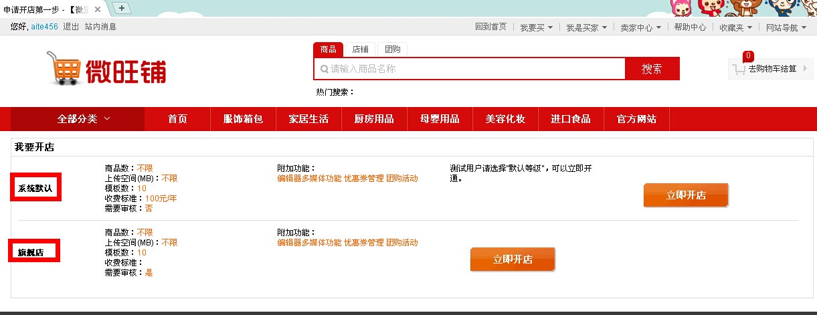Expand the 卖家中心 dropdown menu

click(x=640, y=27)
